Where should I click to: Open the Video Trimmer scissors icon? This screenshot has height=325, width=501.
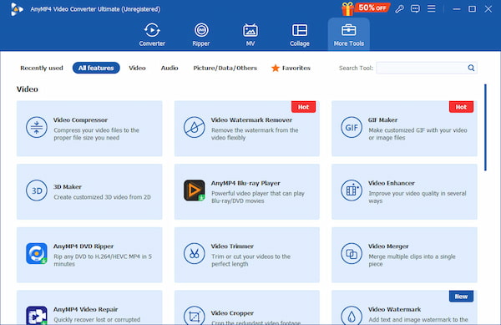click(194, 253)
